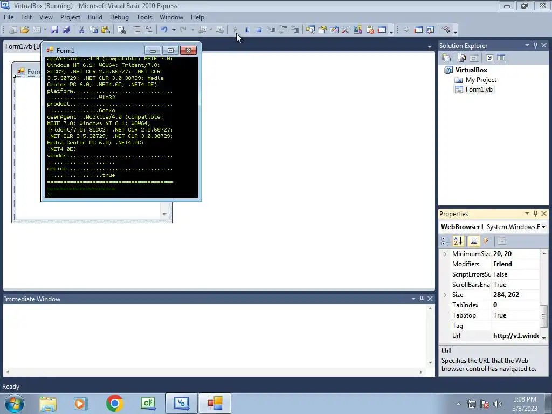Click the Open File folder icon

pyautogui.click(x=25, y=30)
